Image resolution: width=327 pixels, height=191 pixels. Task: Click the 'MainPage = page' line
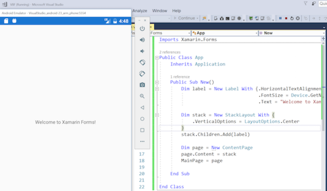[x=202, y=161]
